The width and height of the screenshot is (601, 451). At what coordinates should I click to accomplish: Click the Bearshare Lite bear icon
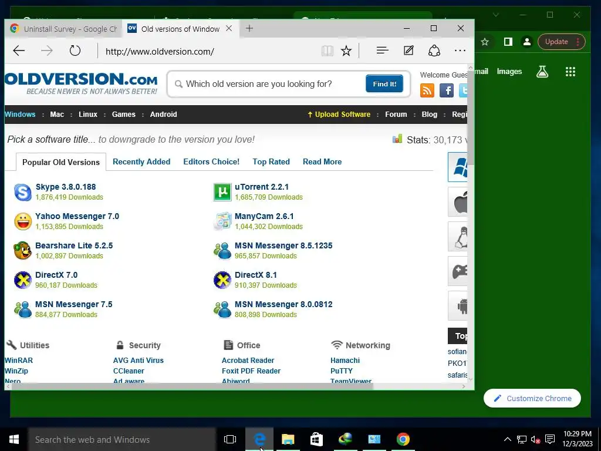[x=23, y=251]
